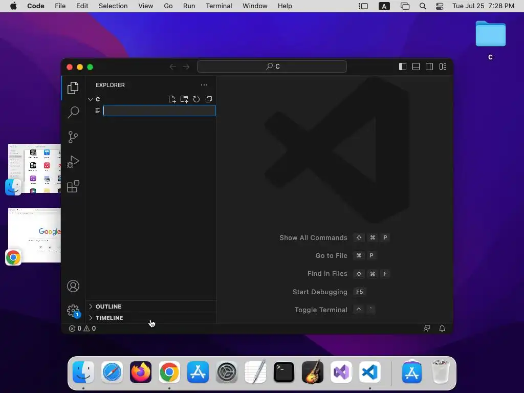524x393 pixels.
Task: Open GarageBand from the Dock
Action: point(313,372)
